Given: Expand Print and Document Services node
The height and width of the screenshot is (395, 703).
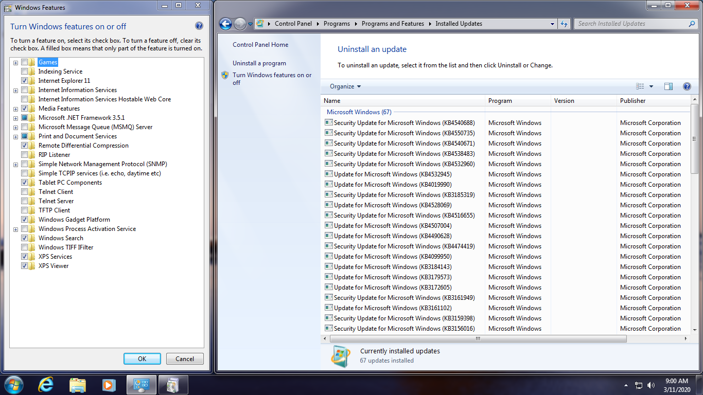Looking at the screenshot, I should tap(16, 137).
